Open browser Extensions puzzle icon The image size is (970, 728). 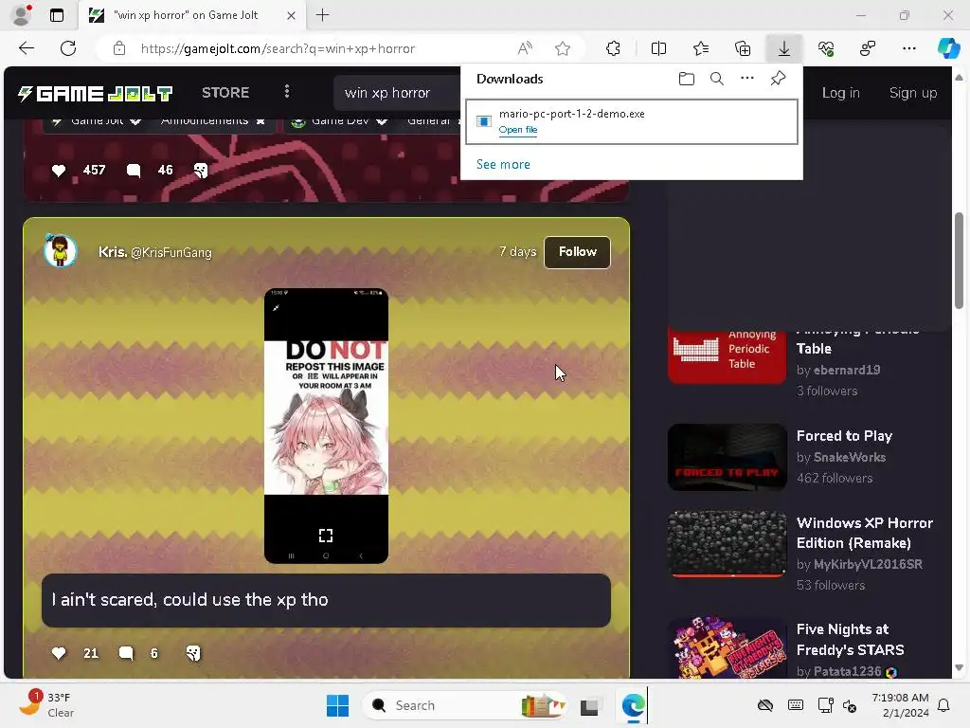613,48
